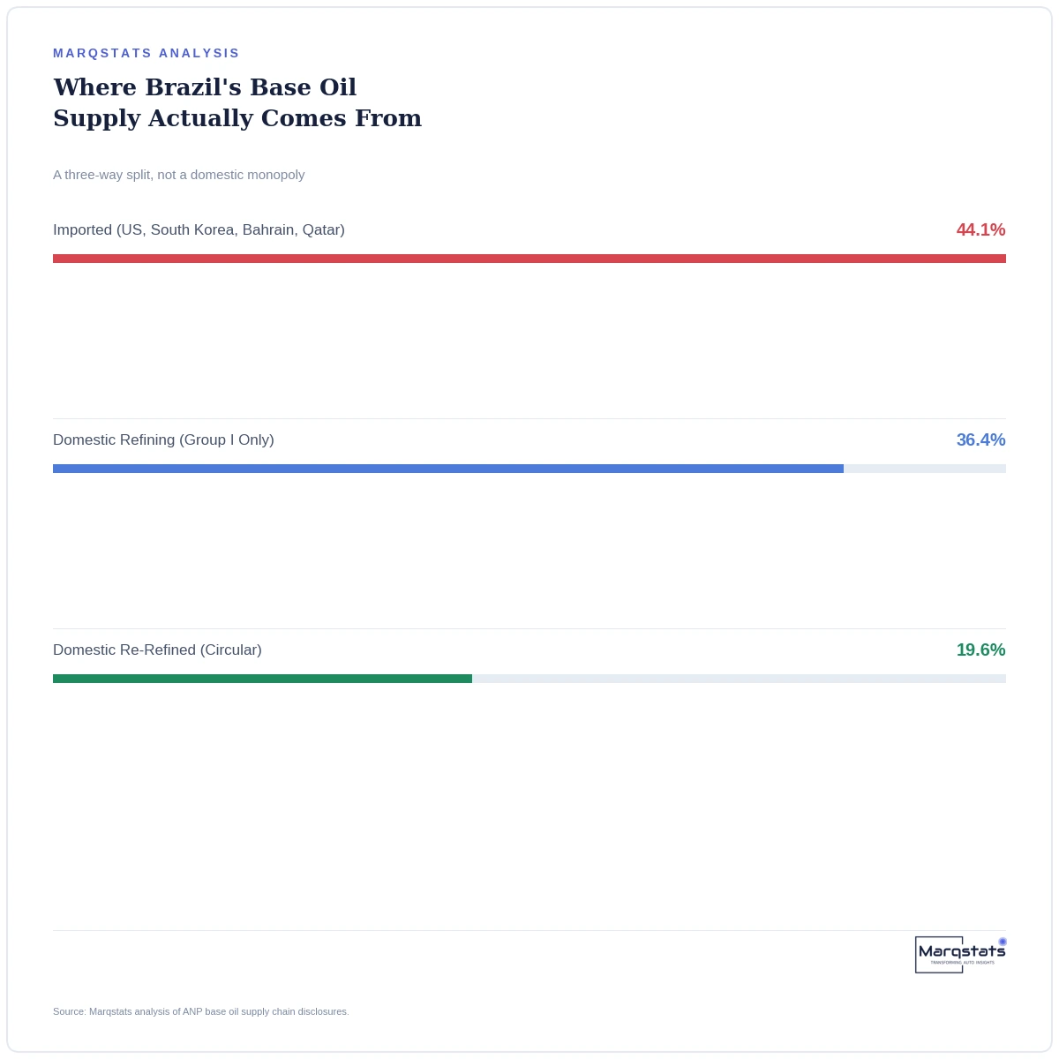
Task: Click the unfilled gray part of blue bar
Action: coord(925,469)
